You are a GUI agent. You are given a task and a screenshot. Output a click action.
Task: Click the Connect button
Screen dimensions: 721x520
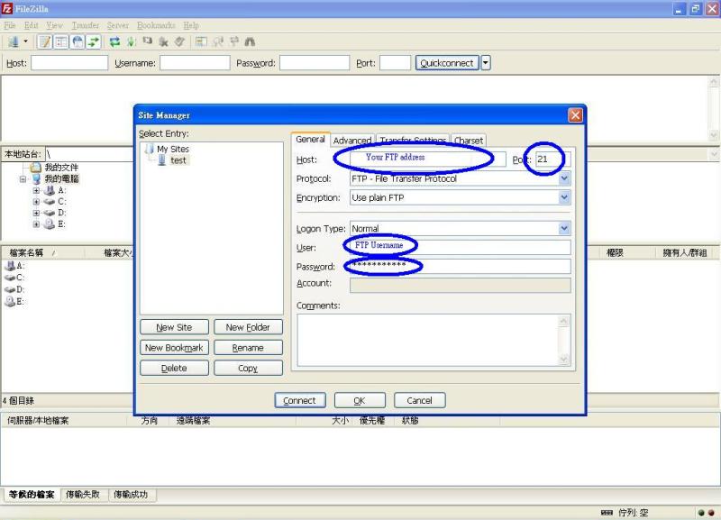(300, 400)
